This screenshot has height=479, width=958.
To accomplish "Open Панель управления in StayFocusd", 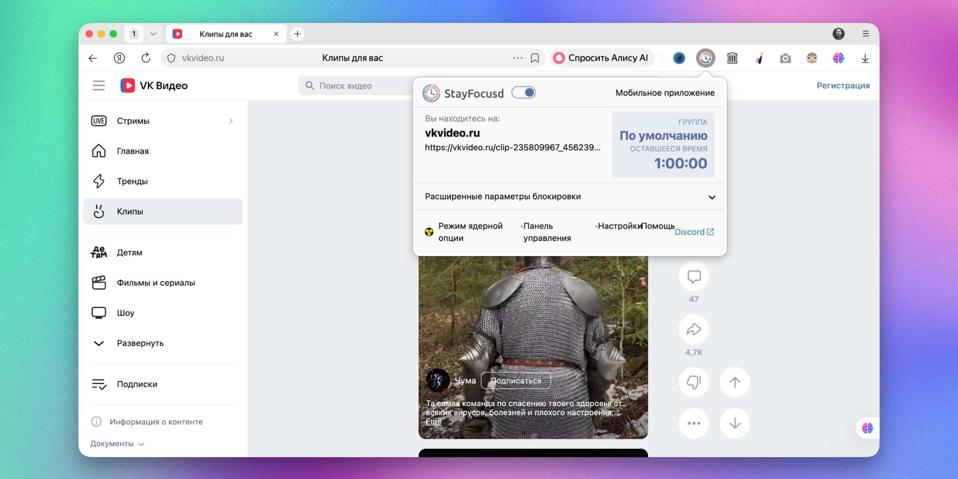I will pyautogui.click(x=547, y=232).
